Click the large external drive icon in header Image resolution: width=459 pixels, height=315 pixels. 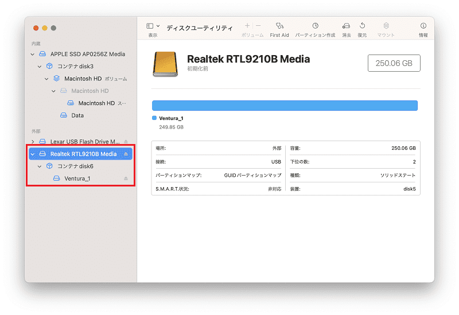point(165,64)
